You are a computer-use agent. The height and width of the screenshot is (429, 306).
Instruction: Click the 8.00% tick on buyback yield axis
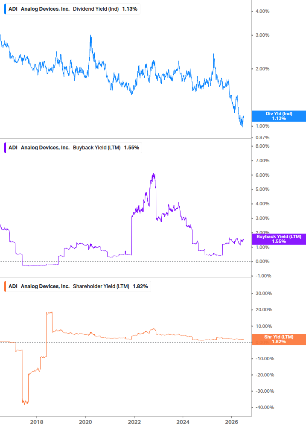tap(262, 146)
